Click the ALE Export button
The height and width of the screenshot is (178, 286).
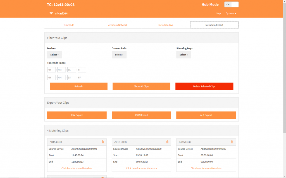point(206,115)
